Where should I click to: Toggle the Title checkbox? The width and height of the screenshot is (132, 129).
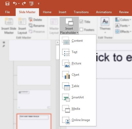tap(81, 22)
